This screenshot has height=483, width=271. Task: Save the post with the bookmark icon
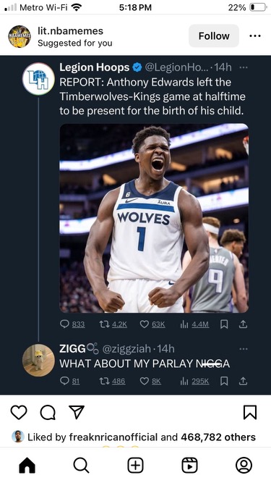(250, 413)
